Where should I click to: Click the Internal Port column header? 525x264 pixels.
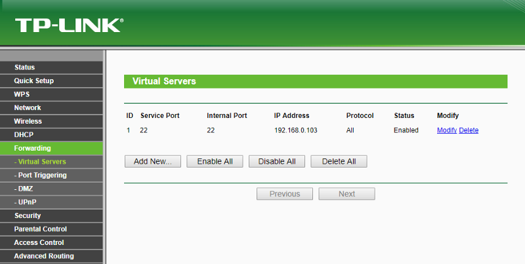[226, 116]
